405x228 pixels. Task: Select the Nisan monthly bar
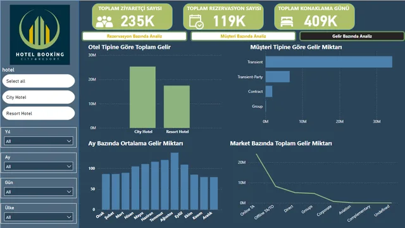pyautogui.click(x=135, y=188)
